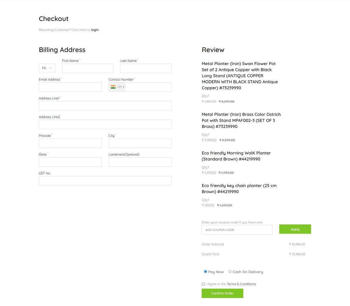The image size is (350, 306).
Task: Click the Last Name input field
Action: [146, 68]
